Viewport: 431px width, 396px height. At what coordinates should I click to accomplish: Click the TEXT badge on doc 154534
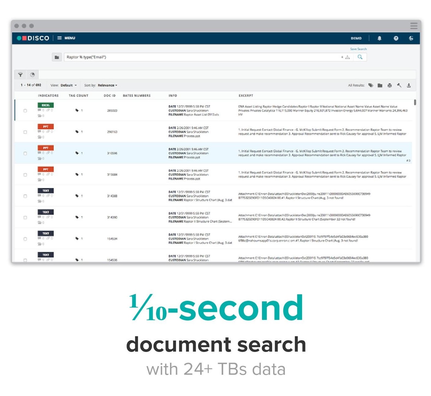(x=46, y=233)
